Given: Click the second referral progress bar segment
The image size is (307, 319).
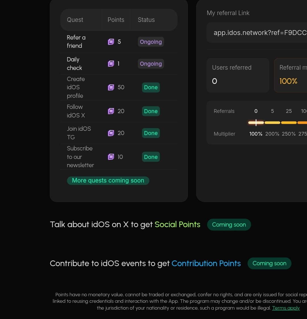Looking at the screenshot, I should coord(272,123).
